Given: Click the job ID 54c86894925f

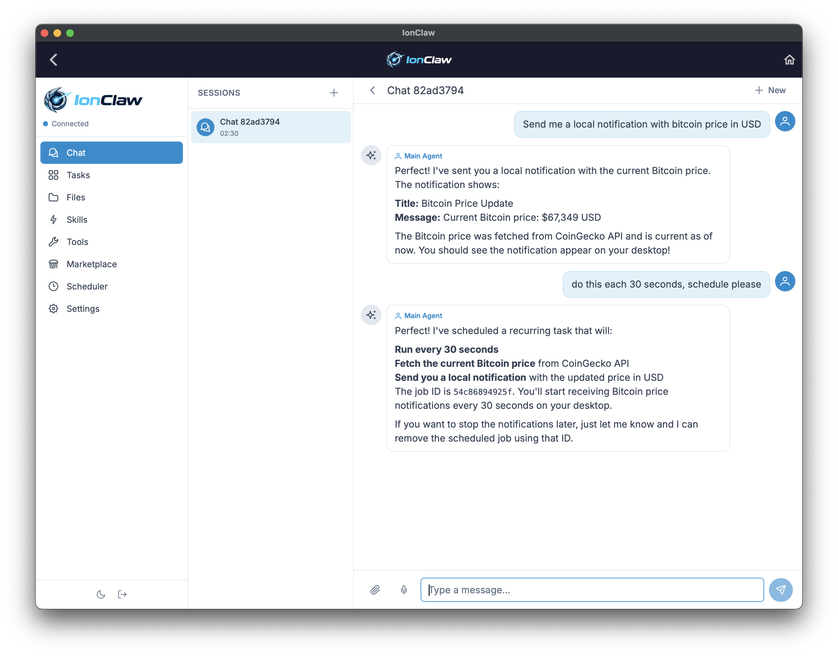Looking at the screenshot, I should 483,392.
